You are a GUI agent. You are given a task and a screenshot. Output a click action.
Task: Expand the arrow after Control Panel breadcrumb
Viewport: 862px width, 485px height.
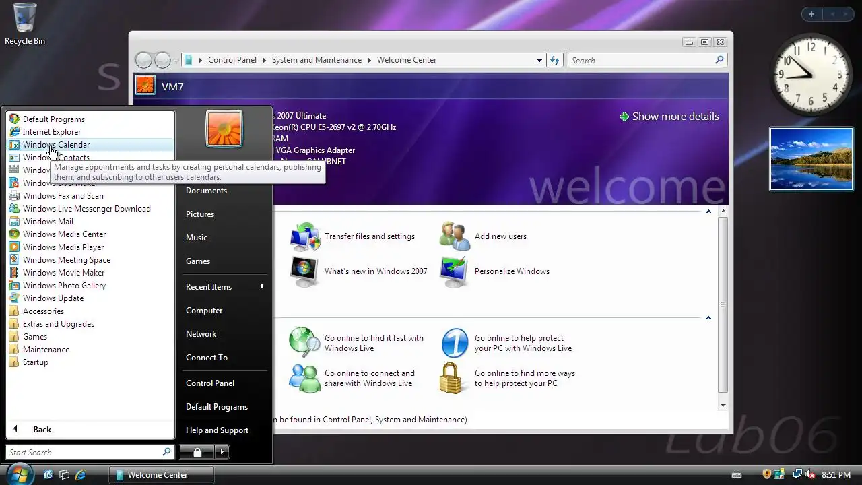tap(264, 60)
